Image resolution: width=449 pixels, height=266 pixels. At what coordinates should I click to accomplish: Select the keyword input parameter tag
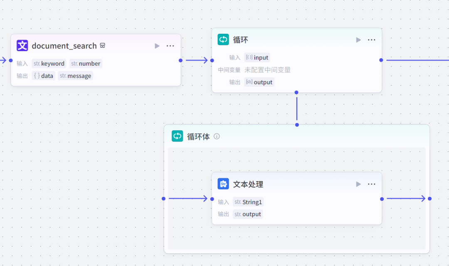click(x=49, y=64)
